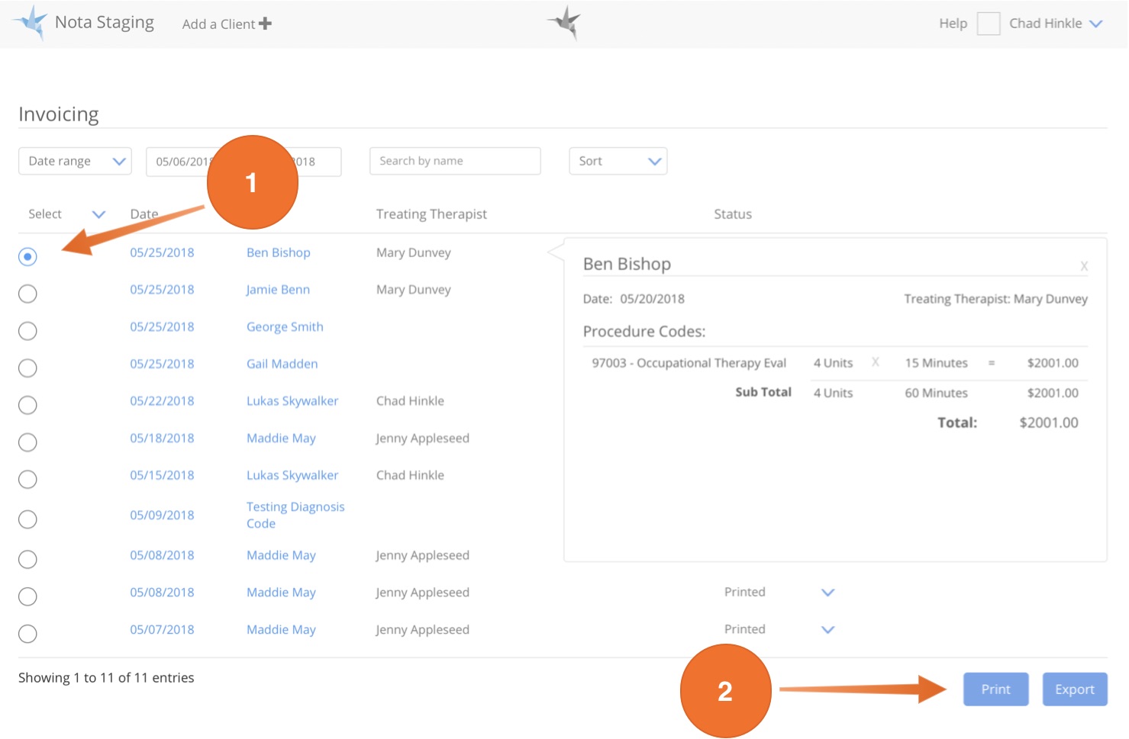
Task: Click the Chad Hinkle name in header
Action: (x=1045, y=24)
